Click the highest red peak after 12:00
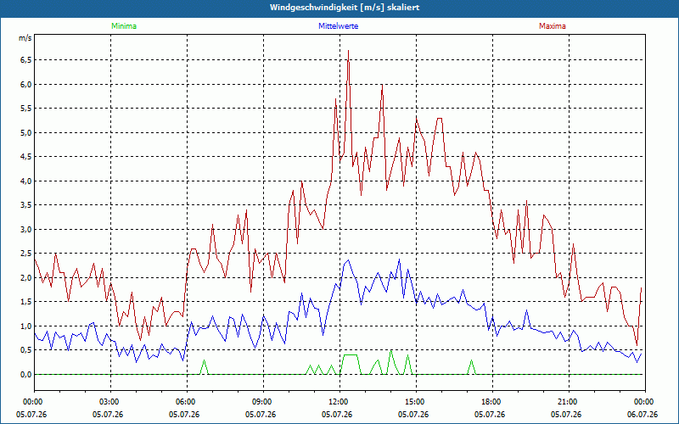This screenshot has height=424, width=679. pos(348,51)
